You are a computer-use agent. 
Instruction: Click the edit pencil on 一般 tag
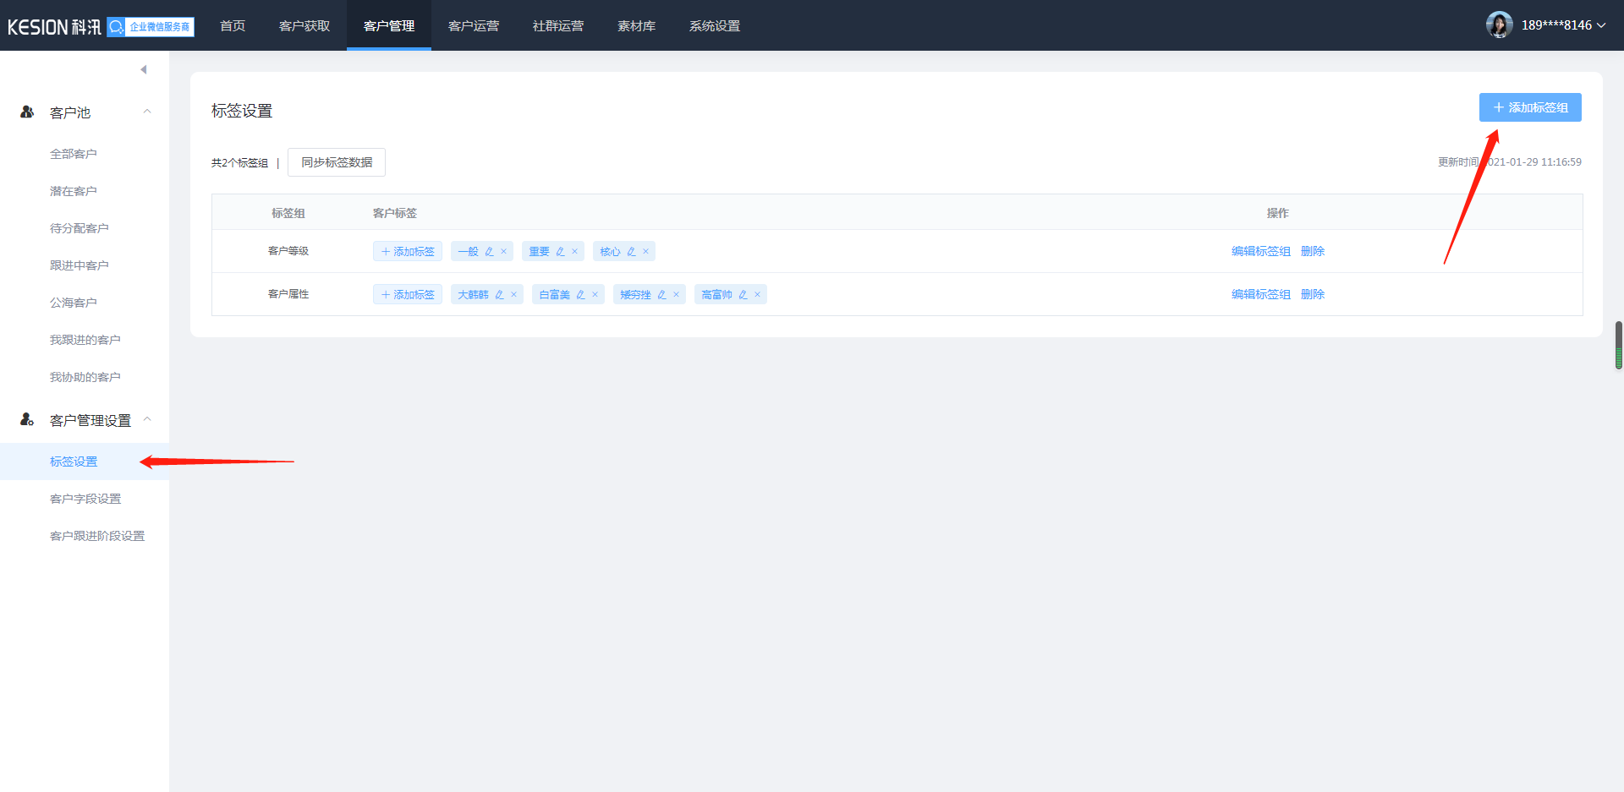coord(489,252)
